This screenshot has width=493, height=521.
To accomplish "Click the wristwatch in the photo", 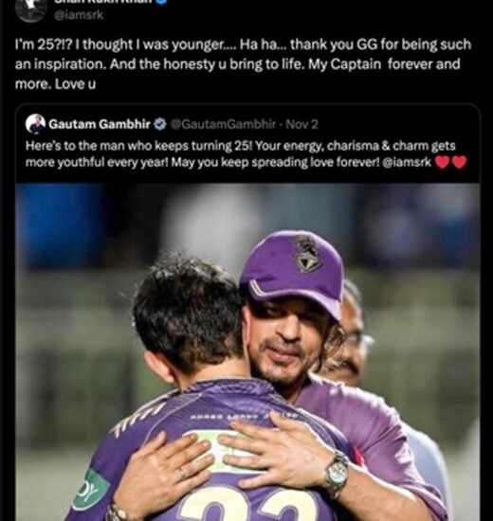I will pos(337,474).
